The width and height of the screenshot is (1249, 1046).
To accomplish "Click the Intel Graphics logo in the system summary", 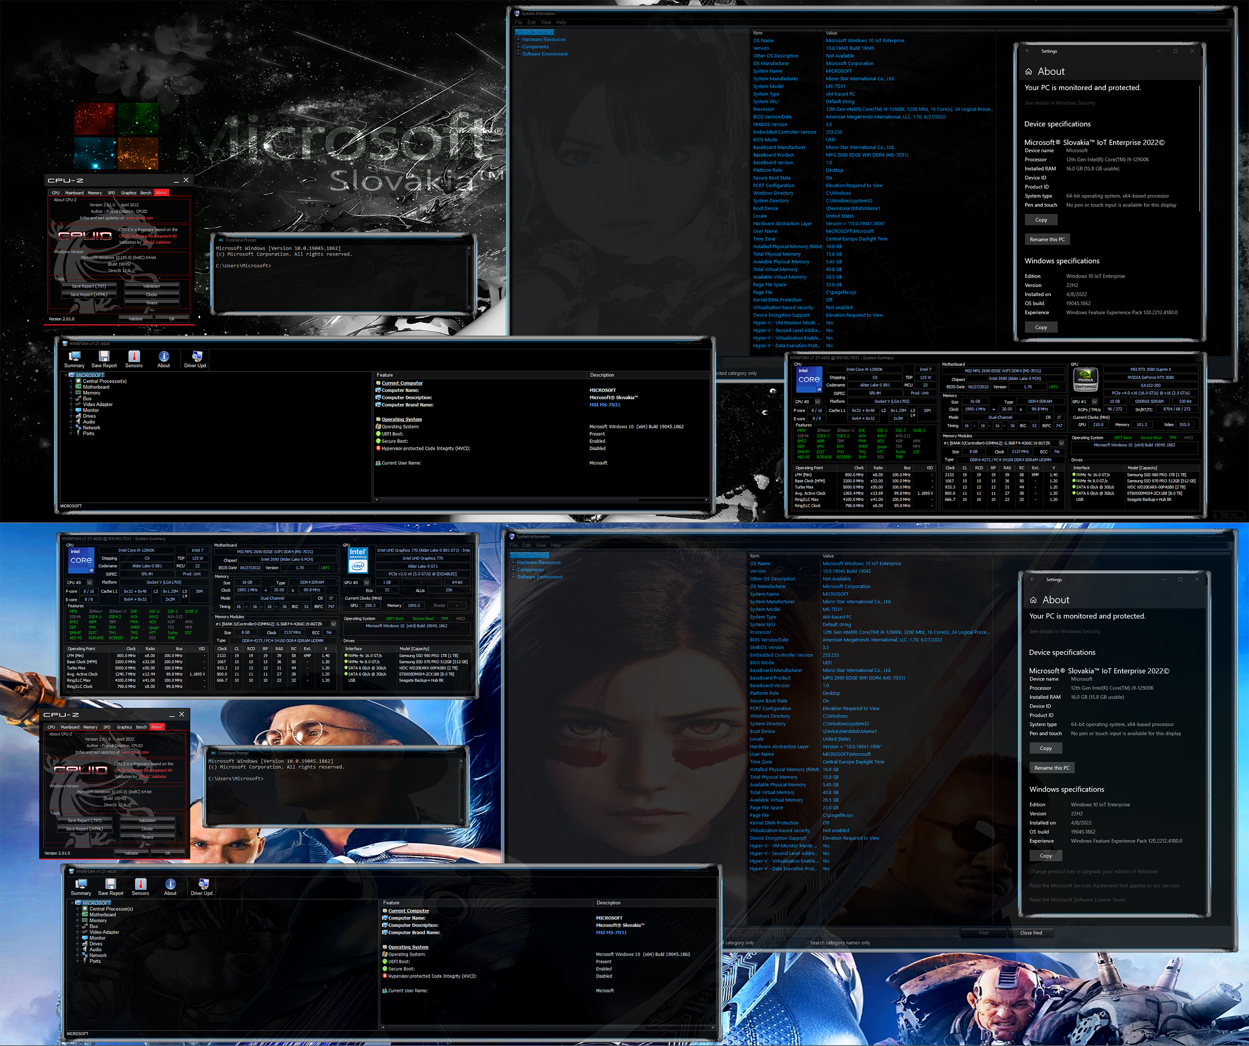I will [x=357, y=560].
